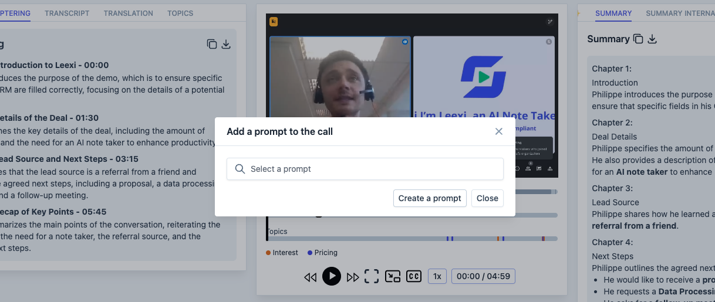715x302 pixels.
Task: Change playback speed 1x
Action: pyautogui.click(x=437, y=276)
